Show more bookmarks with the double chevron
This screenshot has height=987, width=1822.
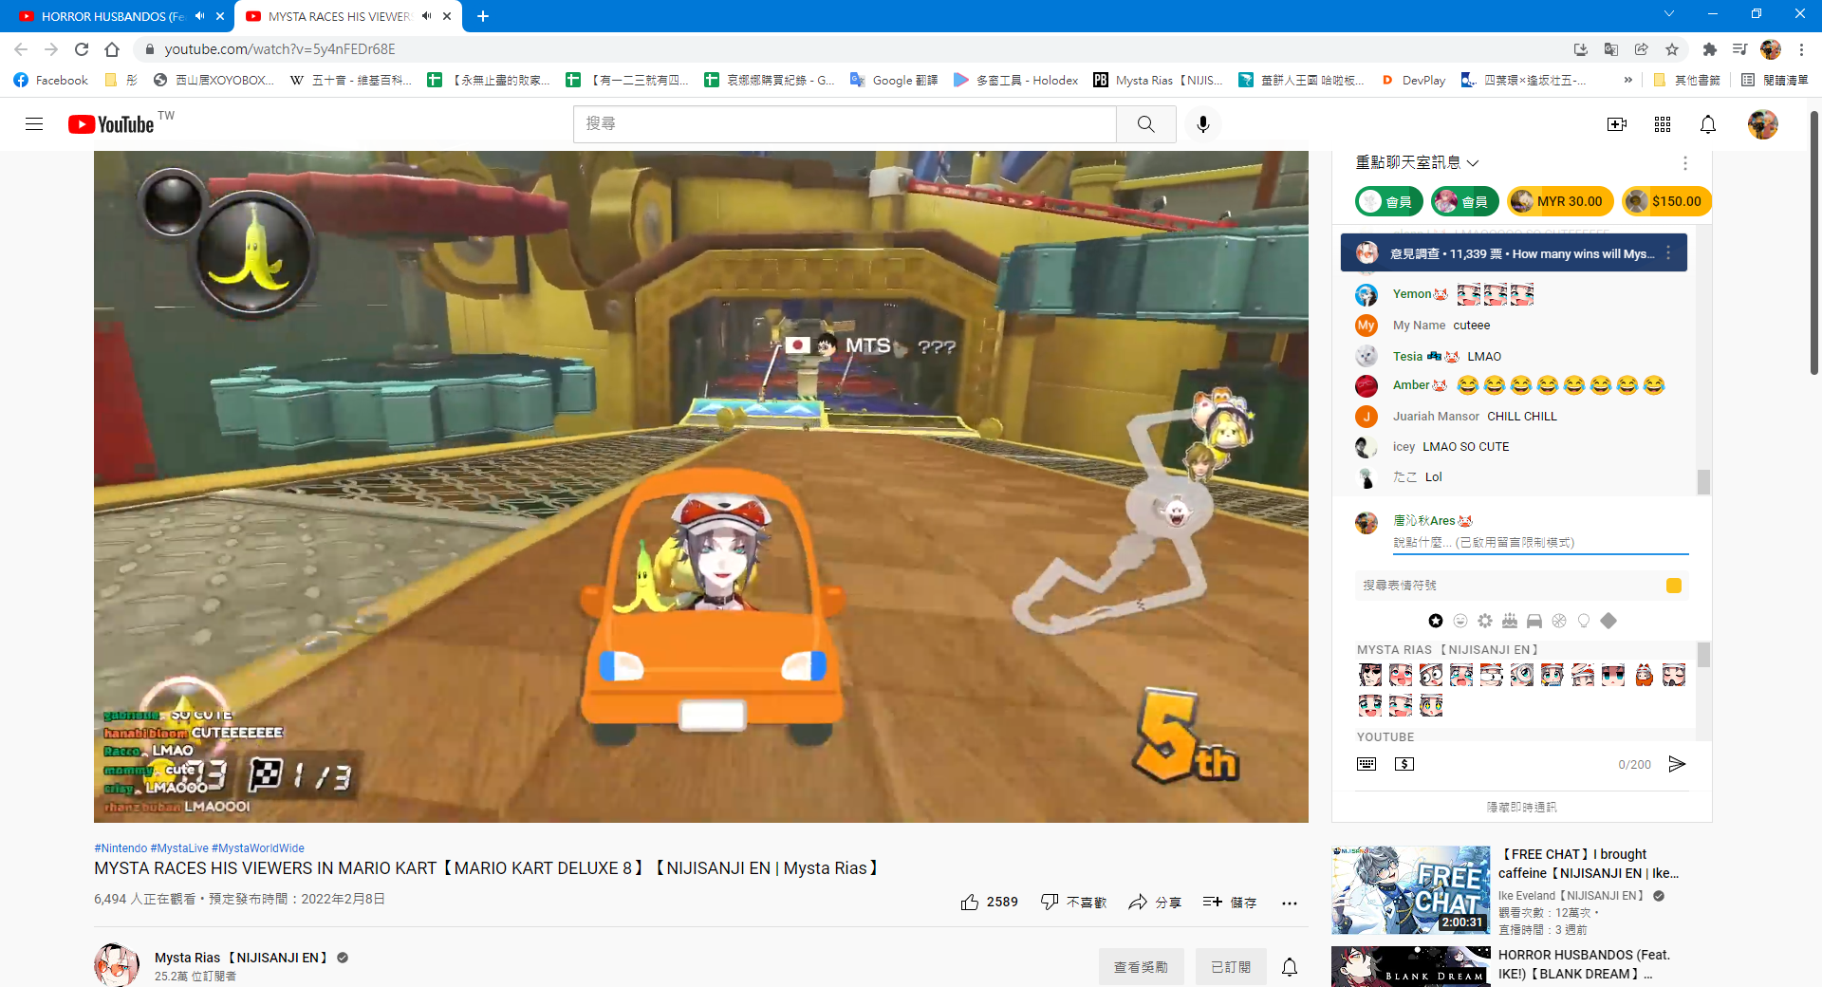pyautogui.click(x=1628, y=80)
